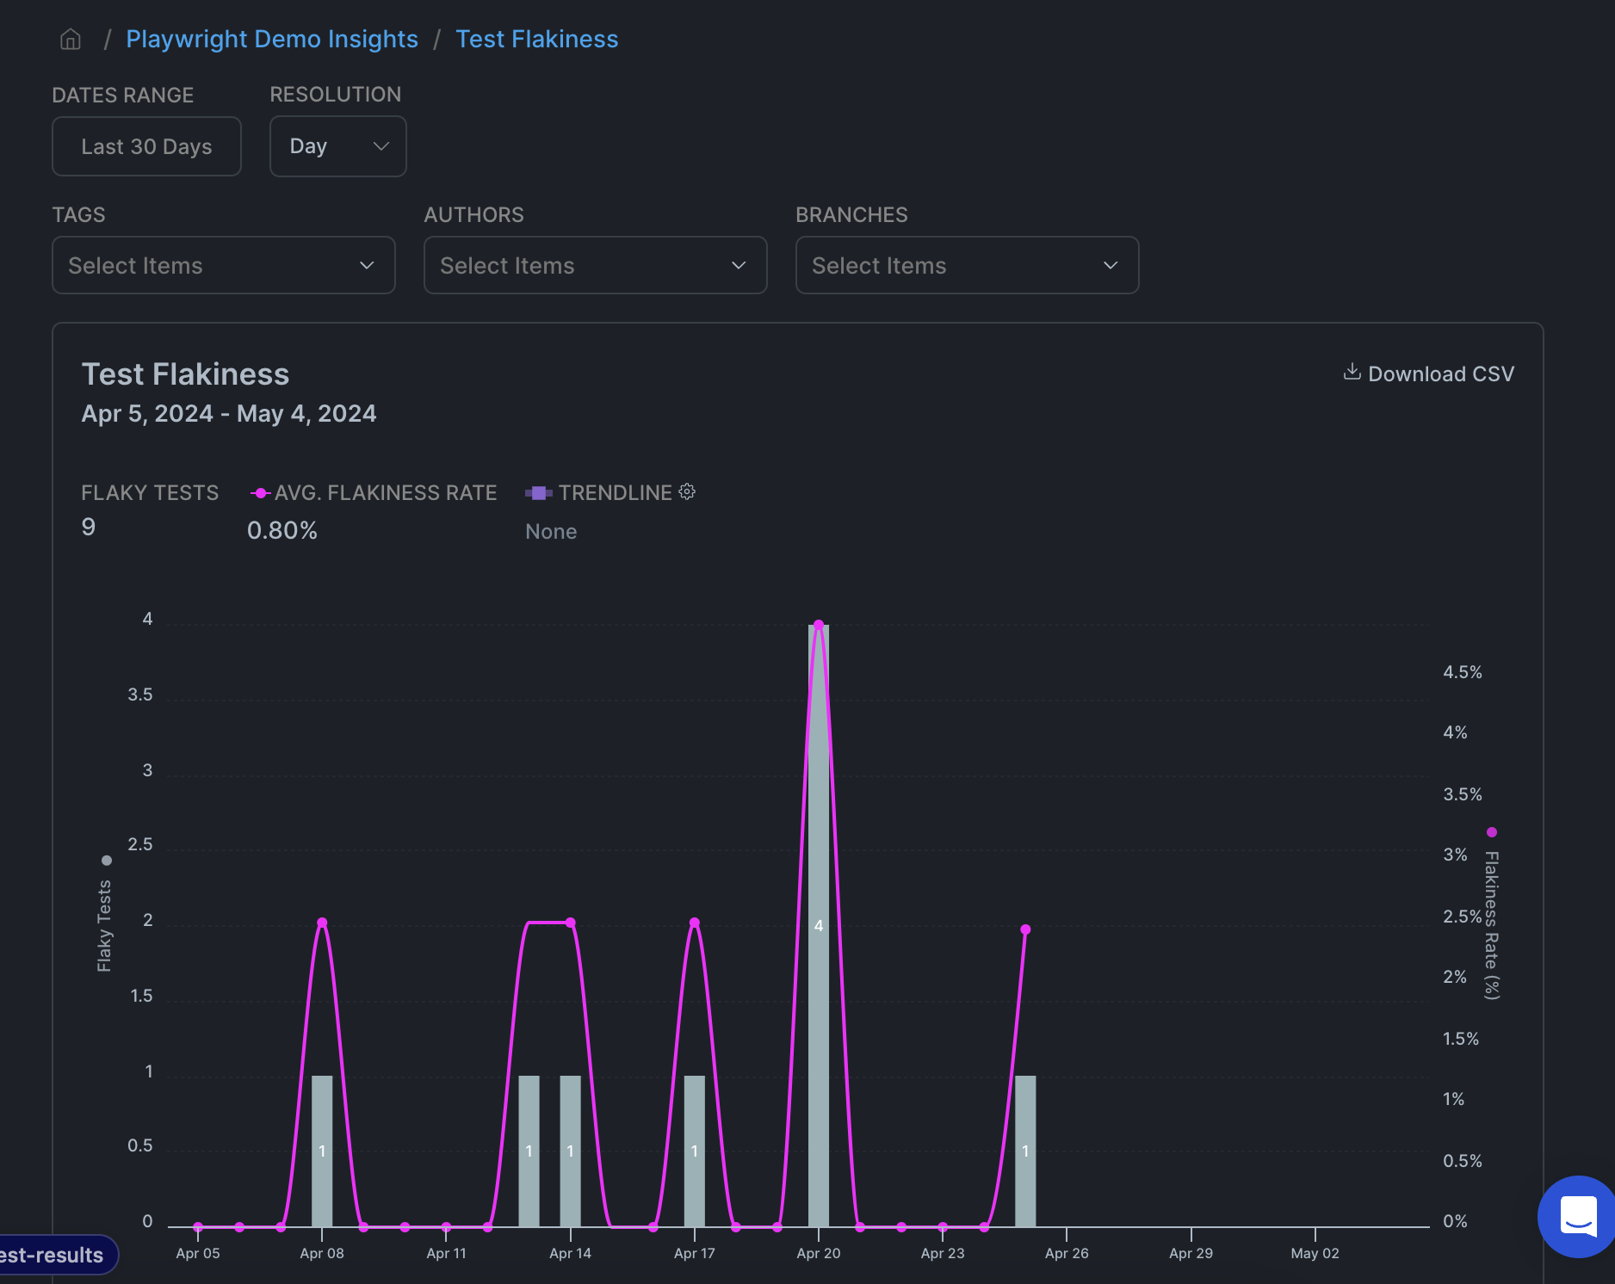Screen dimensions: 1615x1284
Task: Open the chat support bubble
Action: [1576, 1217]
